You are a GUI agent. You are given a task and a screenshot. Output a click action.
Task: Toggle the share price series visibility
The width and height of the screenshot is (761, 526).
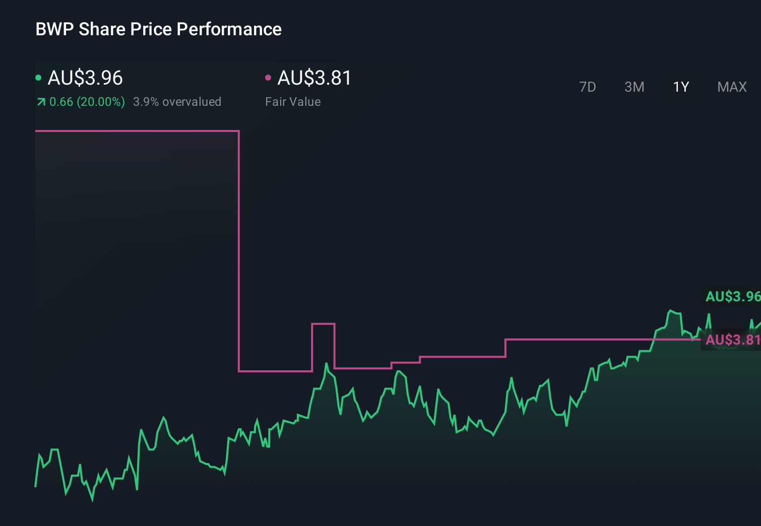(x=39, y=77)
